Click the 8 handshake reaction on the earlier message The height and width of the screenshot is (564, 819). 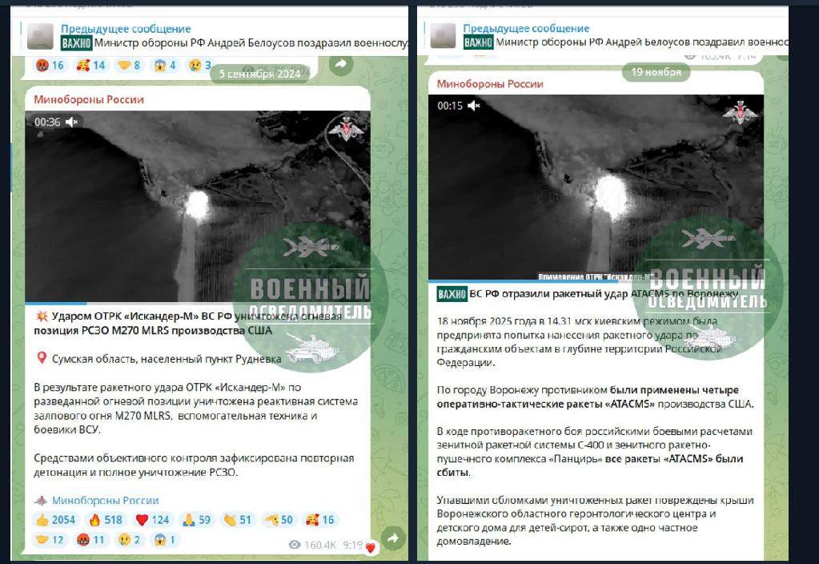click(129, 66)
